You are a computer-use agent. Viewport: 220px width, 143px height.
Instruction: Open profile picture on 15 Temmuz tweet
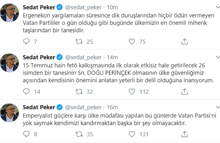click(x=10, y=63)
